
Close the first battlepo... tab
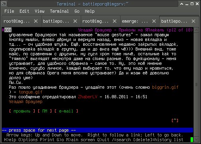(x=75, y=21)
